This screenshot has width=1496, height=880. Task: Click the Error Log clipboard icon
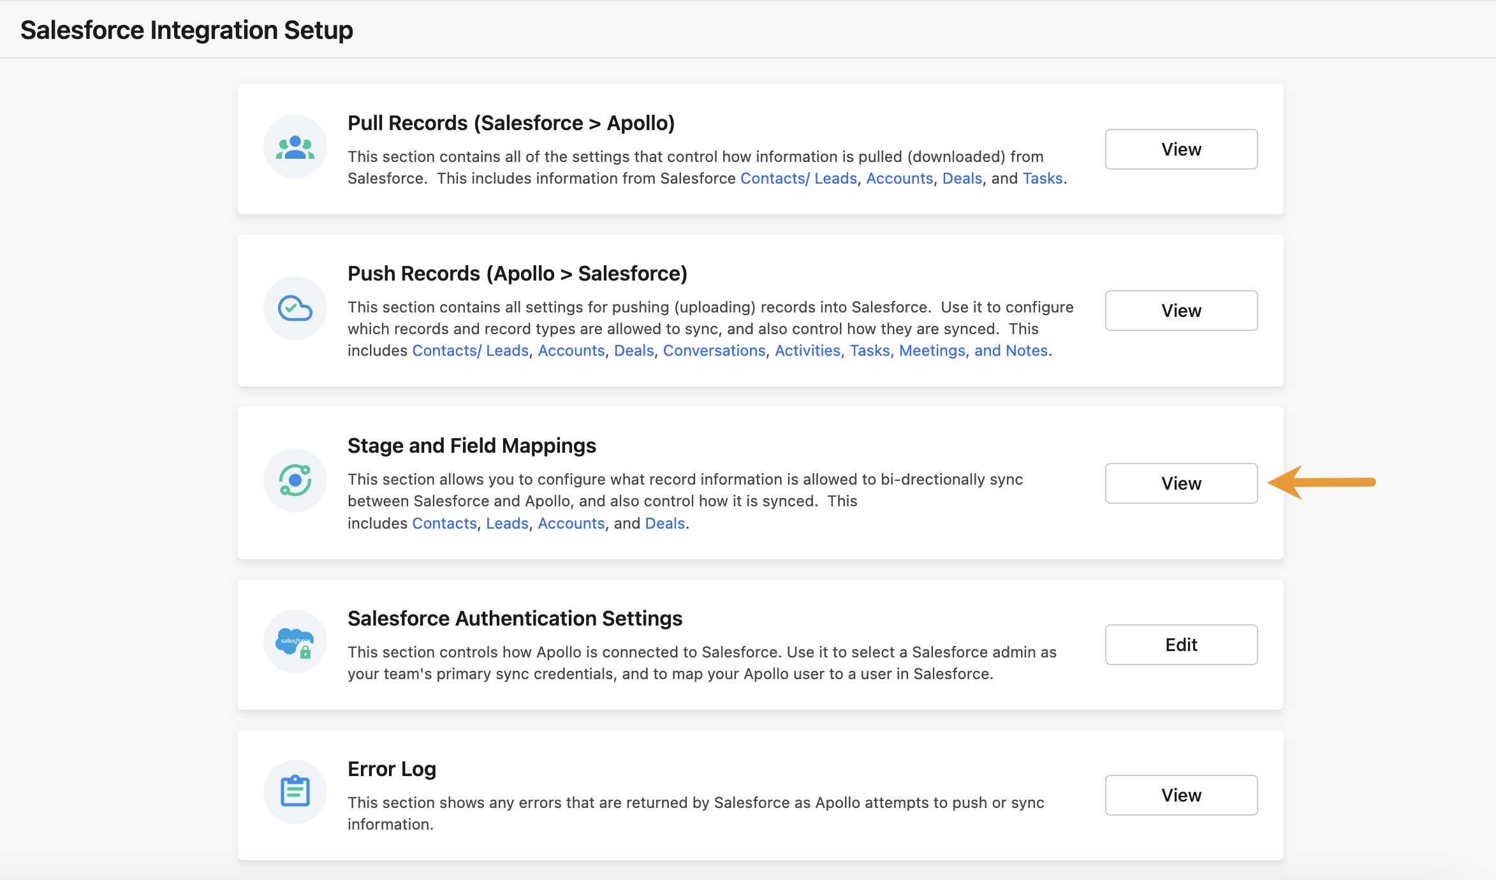click(x=295, y=791)
